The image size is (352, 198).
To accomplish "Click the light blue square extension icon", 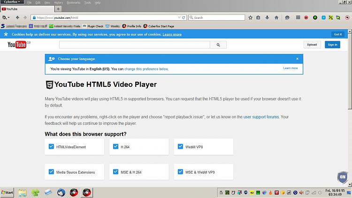I will 323,17.
